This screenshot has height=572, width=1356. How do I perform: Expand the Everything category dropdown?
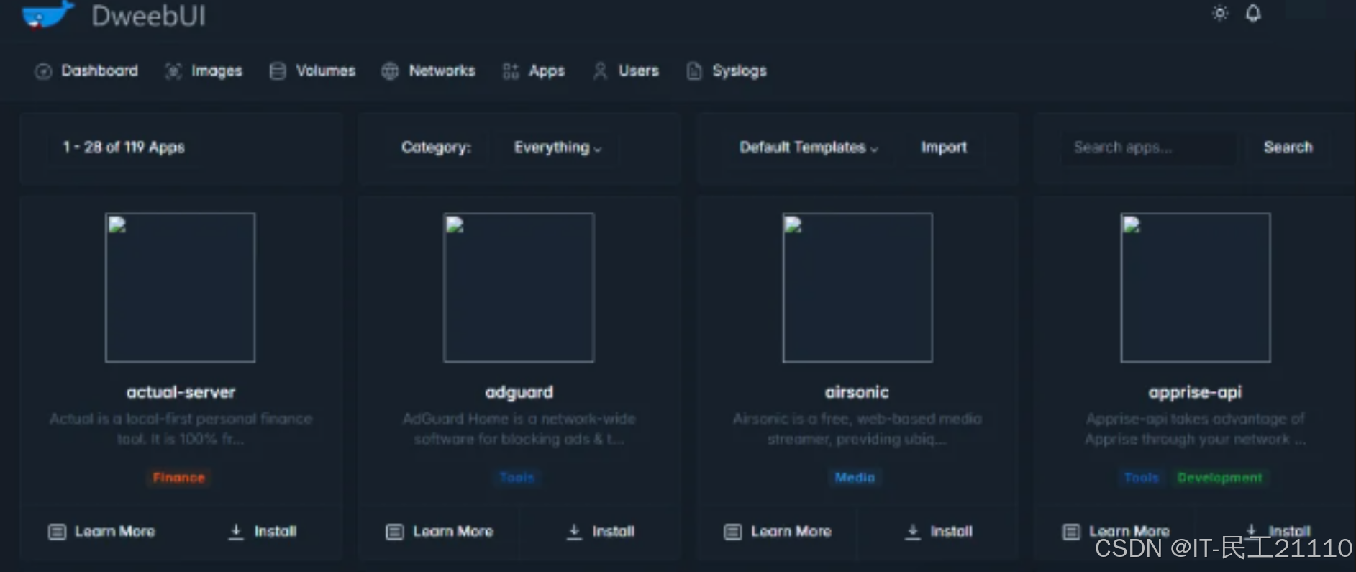click(x=557, y=147)
